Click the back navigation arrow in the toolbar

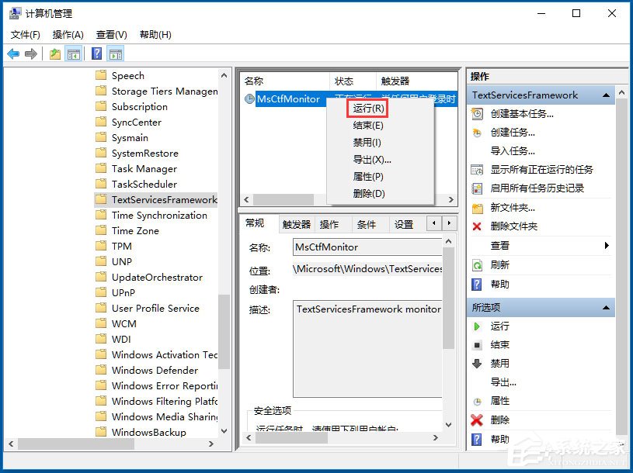point(13,53)
